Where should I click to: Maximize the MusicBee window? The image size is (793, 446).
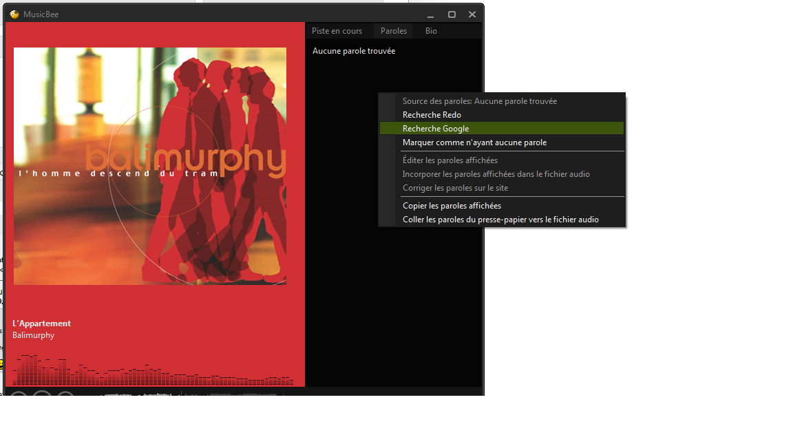coord(452,14)
